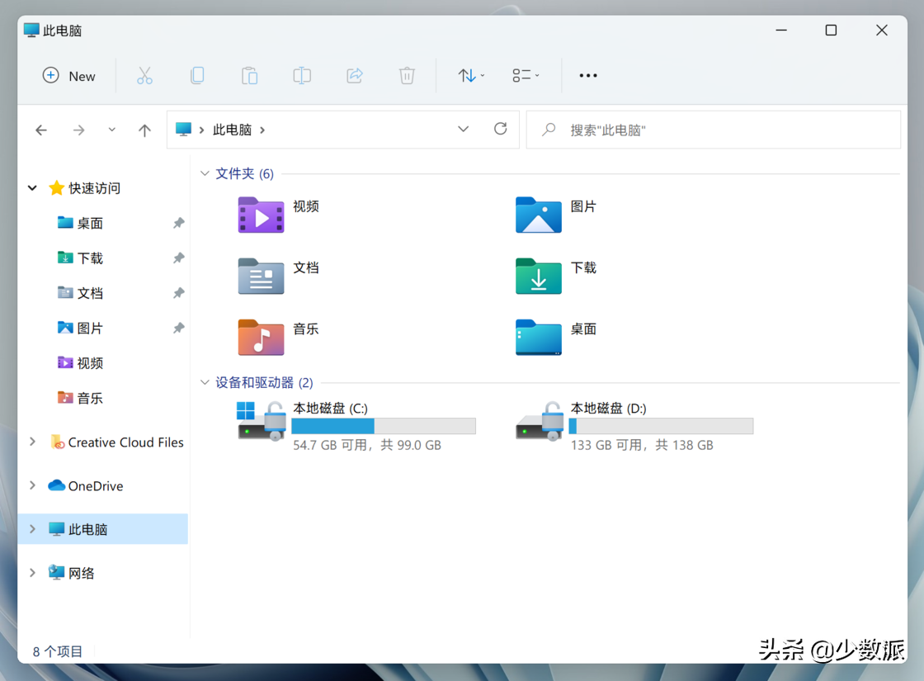Click the Share icon
924x681 pixels.
tap(354, 75)
